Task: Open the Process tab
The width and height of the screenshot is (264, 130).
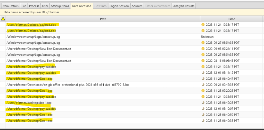Action: (34, 6)
